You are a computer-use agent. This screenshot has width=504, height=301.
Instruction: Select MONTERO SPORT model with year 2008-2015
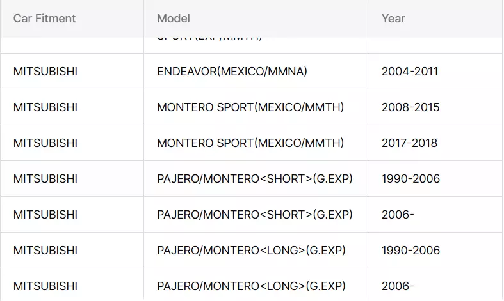[x=250, y=107]
